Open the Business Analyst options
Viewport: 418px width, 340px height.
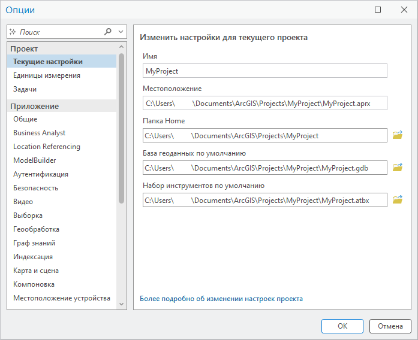[x=40, y=133]
